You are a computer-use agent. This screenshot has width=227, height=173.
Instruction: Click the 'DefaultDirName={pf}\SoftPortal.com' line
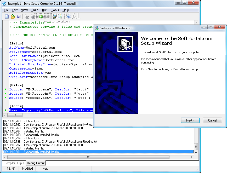coord(45,56)
